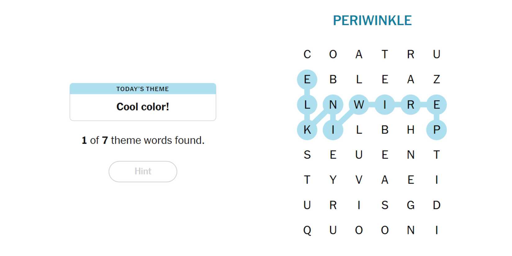Viewport: 512px width, 256px height.
Task: Select the letter Q in the grid
Action: [307, 230]
